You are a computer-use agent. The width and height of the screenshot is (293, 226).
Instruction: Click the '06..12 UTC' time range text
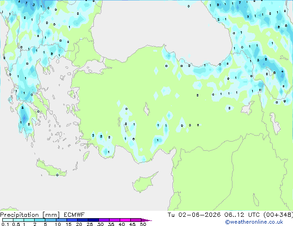[243, 215]
